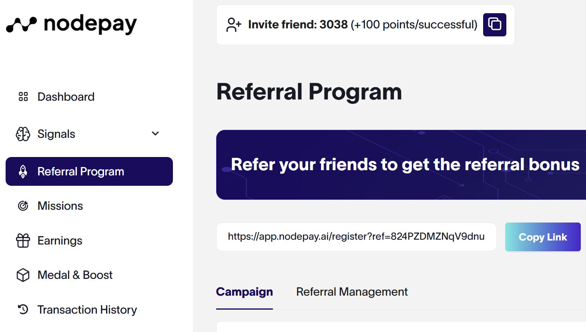This screenshot has height=332, width=586.
Task: Go to Earnings page
Action: pyautogui.click(x=60, y=241)
